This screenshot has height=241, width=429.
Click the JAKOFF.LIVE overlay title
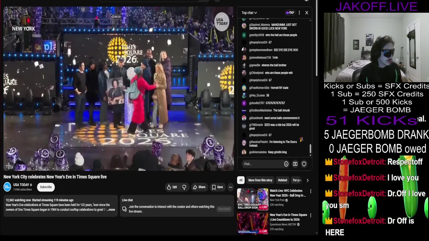(x=376, y=6)
